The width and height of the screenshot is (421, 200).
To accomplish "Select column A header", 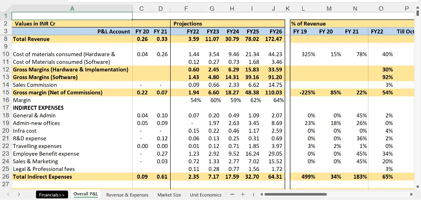I will point(72,8).
